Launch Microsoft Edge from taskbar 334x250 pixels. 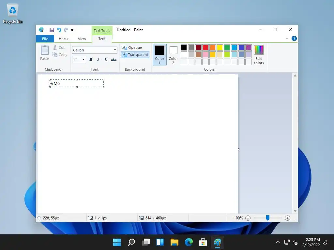click(x=189, y=242)
